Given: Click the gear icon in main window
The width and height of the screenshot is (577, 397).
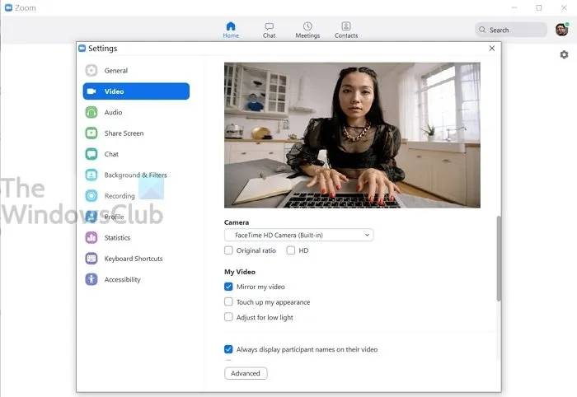Looking at the screenshot, I should pos(564,54).
